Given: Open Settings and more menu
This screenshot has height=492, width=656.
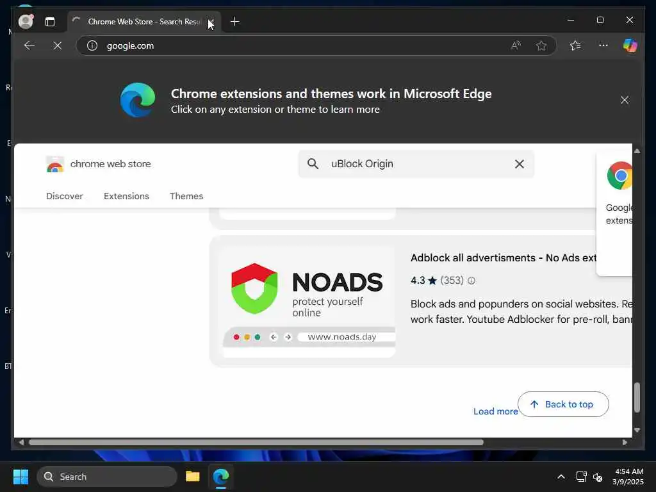Looking at the screenshot, I should (x=603, y=45).
